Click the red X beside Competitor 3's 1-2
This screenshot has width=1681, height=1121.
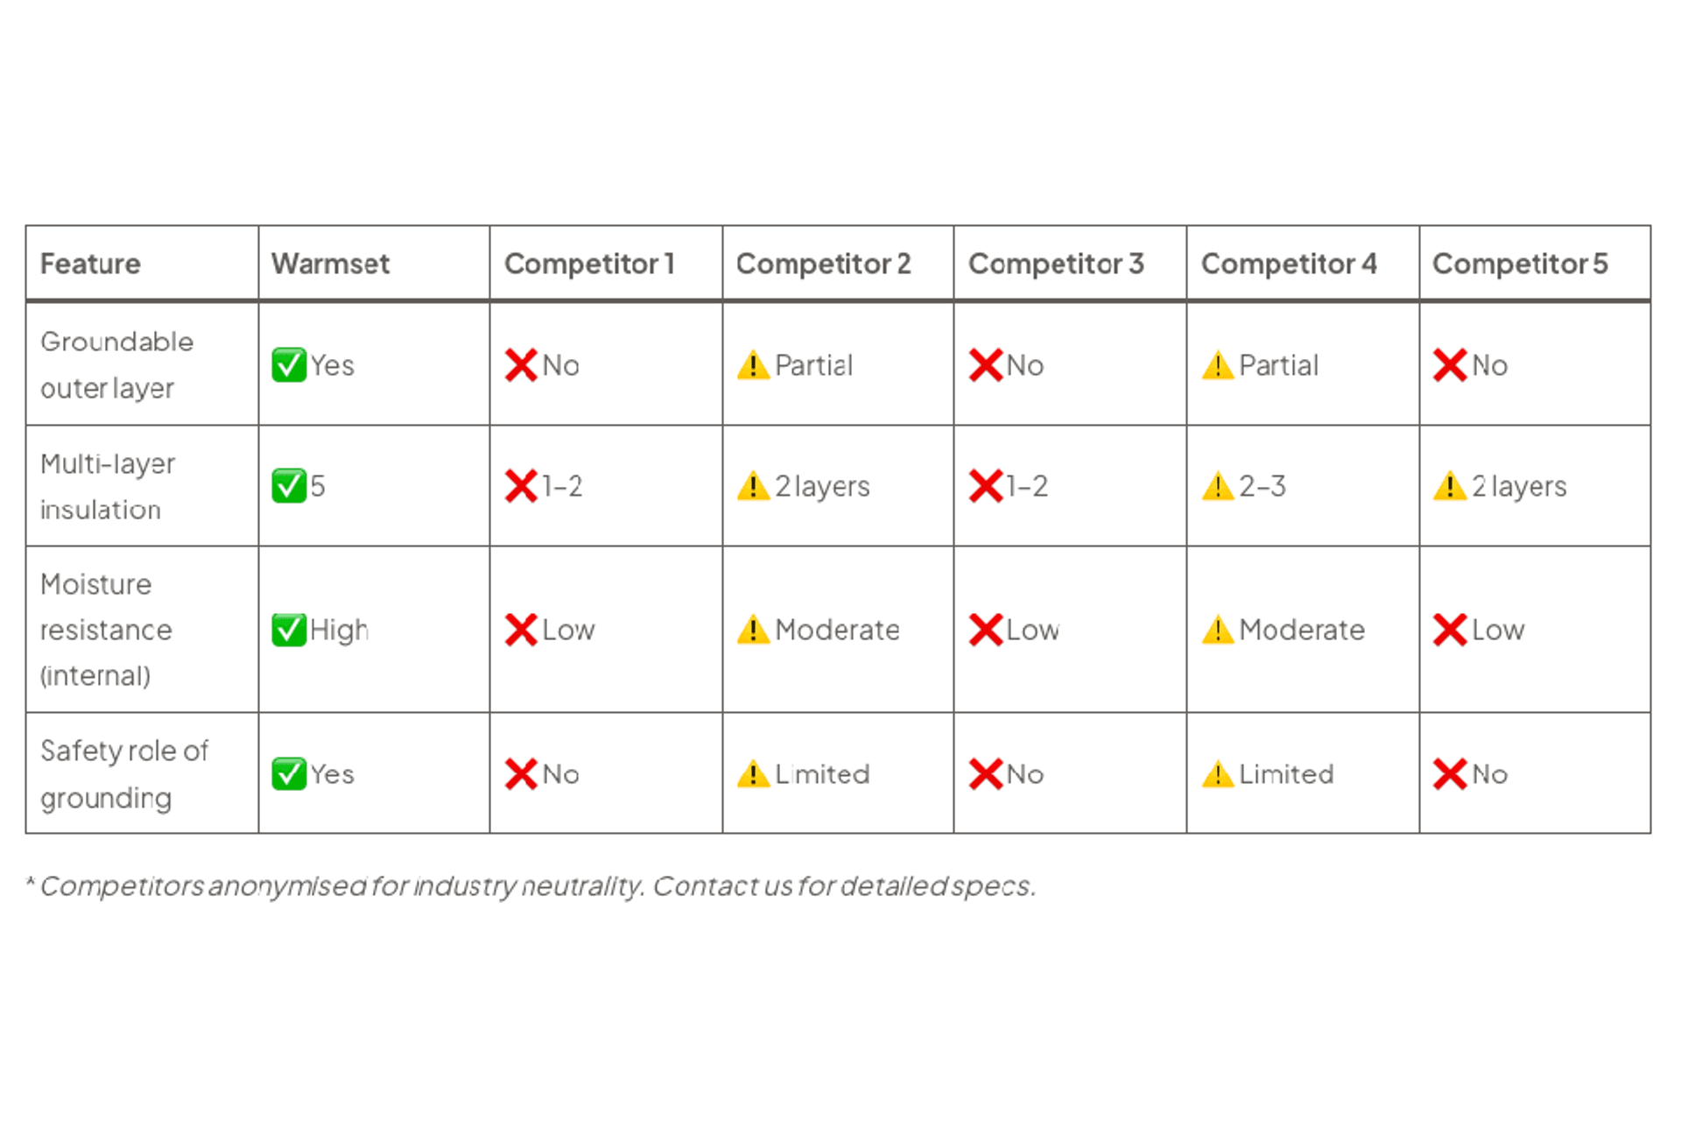pyautogui.click(x=986, y=486)
